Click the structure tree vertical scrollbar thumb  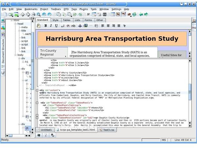[x=33, y=61]
